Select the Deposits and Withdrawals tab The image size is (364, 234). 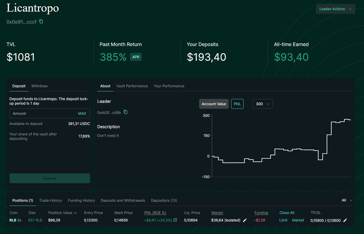click(x=123, y=200)
